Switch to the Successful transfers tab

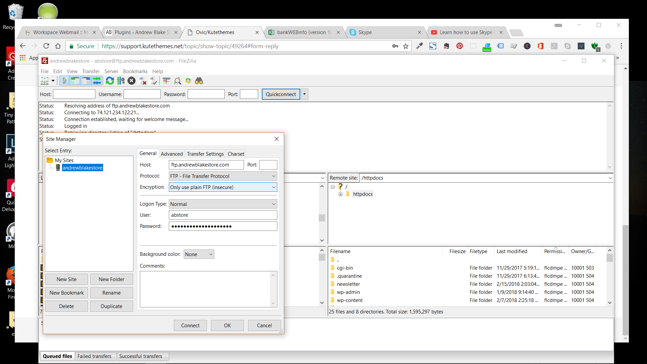(x=141, y=356)
